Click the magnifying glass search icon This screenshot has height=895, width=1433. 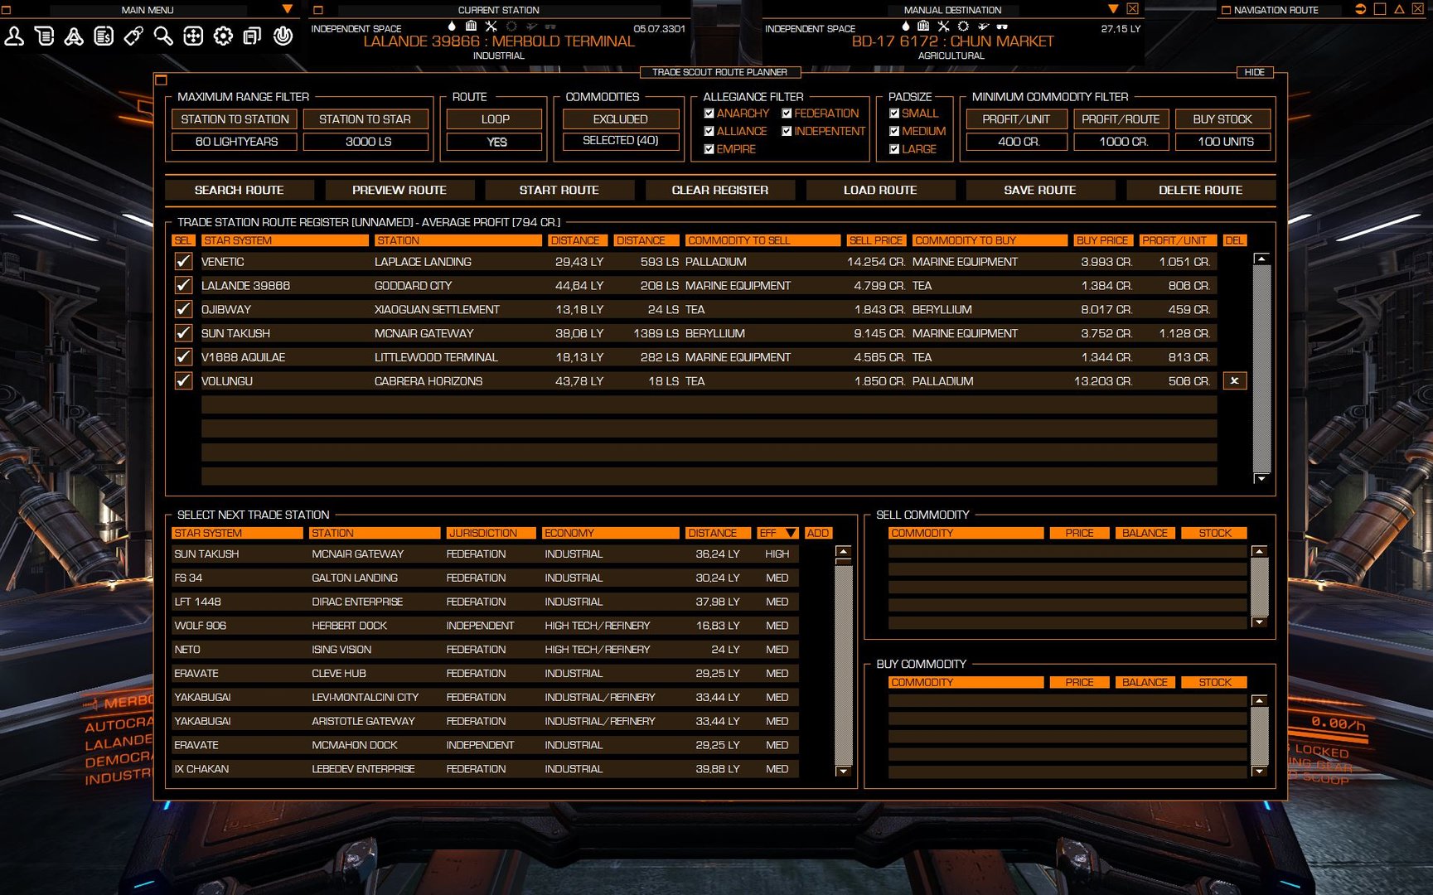coord(163,36)
